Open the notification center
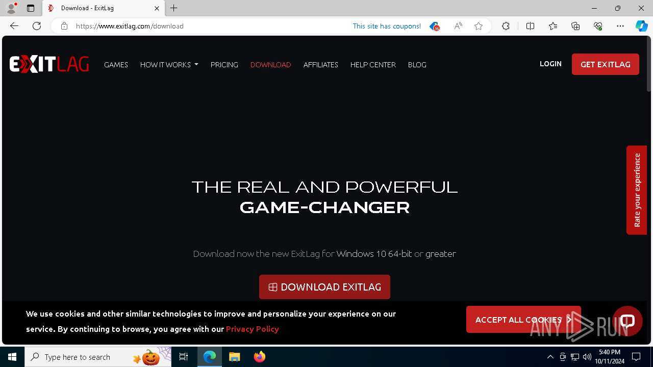The height and width of the screenshot is (367, 653). (636, 357)
